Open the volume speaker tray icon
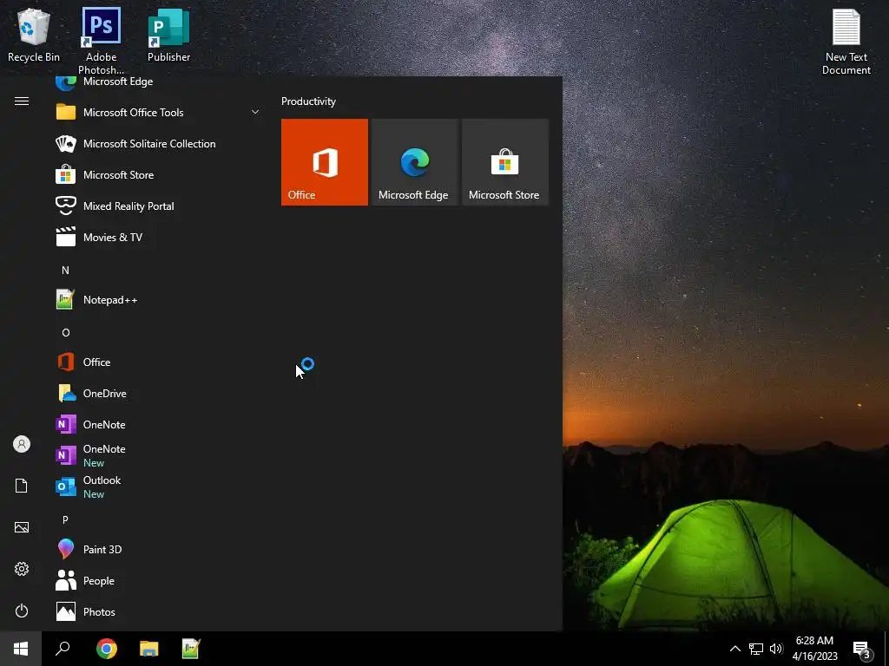Viewport: 889px width, 666px height. coord(776,649)
